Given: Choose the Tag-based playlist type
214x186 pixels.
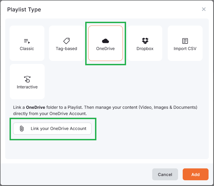Looking at the screenshot, I should [66, 43].
